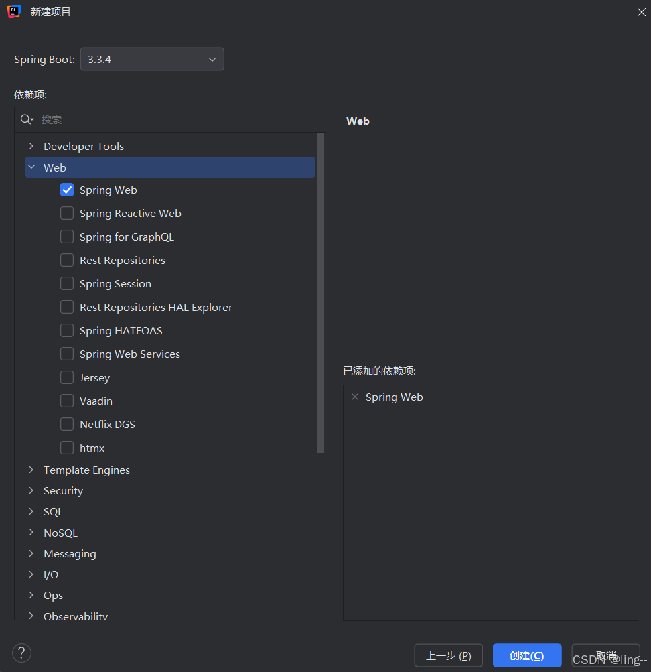Check the Jersey dependency box
Viewport: 651px width, 672px height.
pyautogui.click(x=67, y=377)
